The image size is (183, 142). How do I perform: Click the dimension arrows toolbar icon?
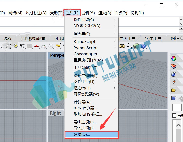(x=129, y=46)
